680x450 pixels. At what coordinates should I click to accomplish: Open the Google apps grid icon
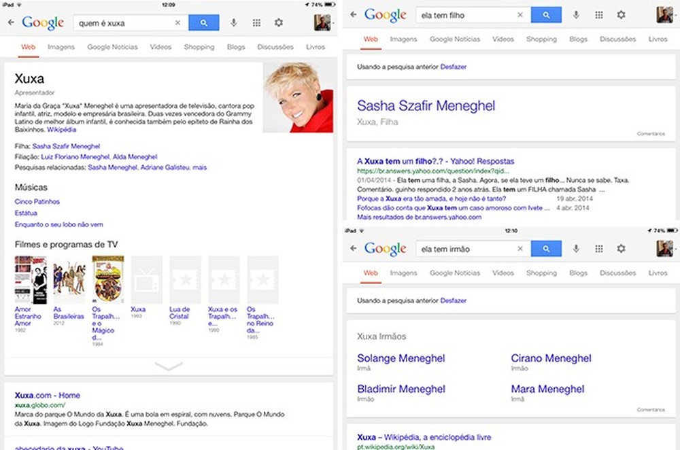point(256,22)
